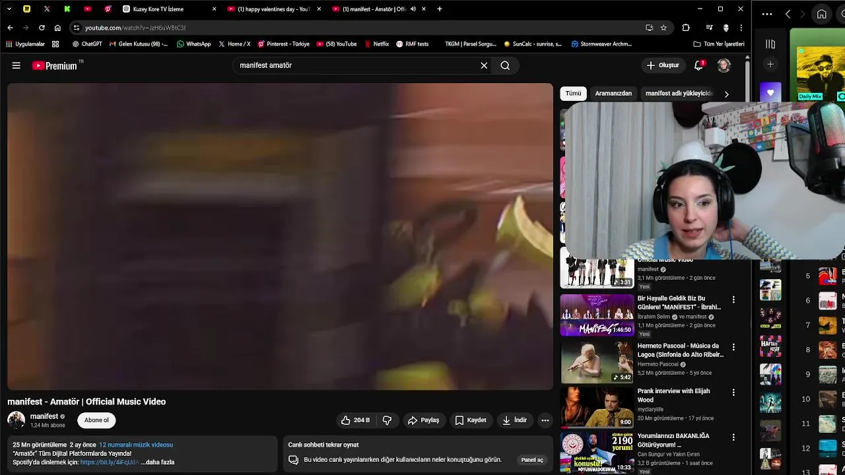The image size is (845, 475).
Task: Open more actions beside İndir
Action: coord(545,420)
